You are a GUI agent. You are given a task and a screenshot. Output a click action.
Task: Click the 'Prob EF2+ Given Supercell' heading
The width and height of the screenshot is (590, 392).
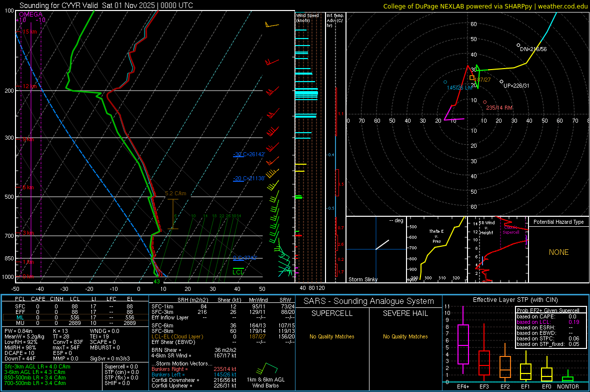[x=548, y=310]
